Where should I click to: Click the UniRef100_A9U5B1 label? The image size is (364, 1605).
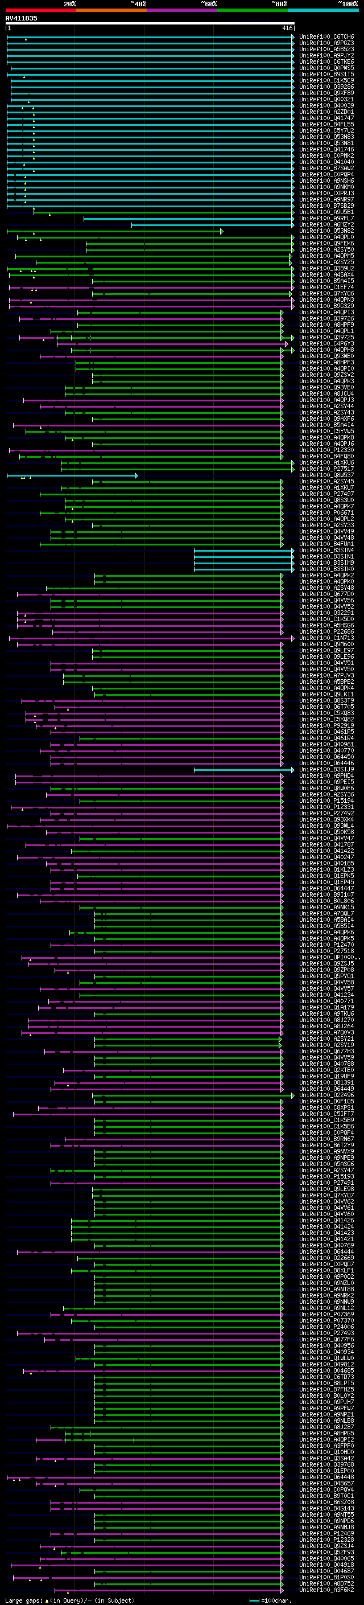326,212
